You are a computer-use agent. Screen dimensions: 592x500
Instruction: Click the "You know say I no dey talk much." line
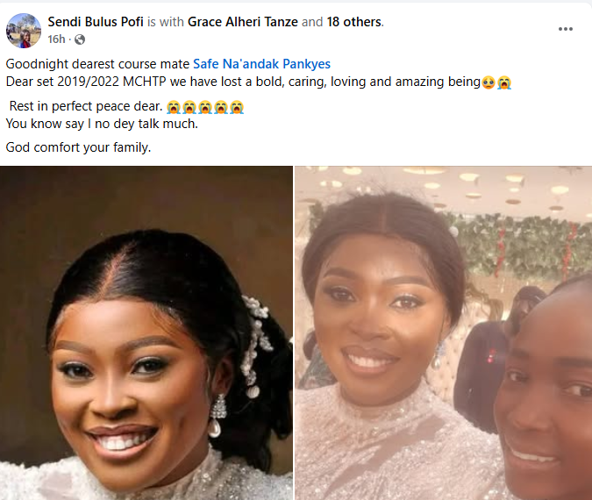pos(102,124)
